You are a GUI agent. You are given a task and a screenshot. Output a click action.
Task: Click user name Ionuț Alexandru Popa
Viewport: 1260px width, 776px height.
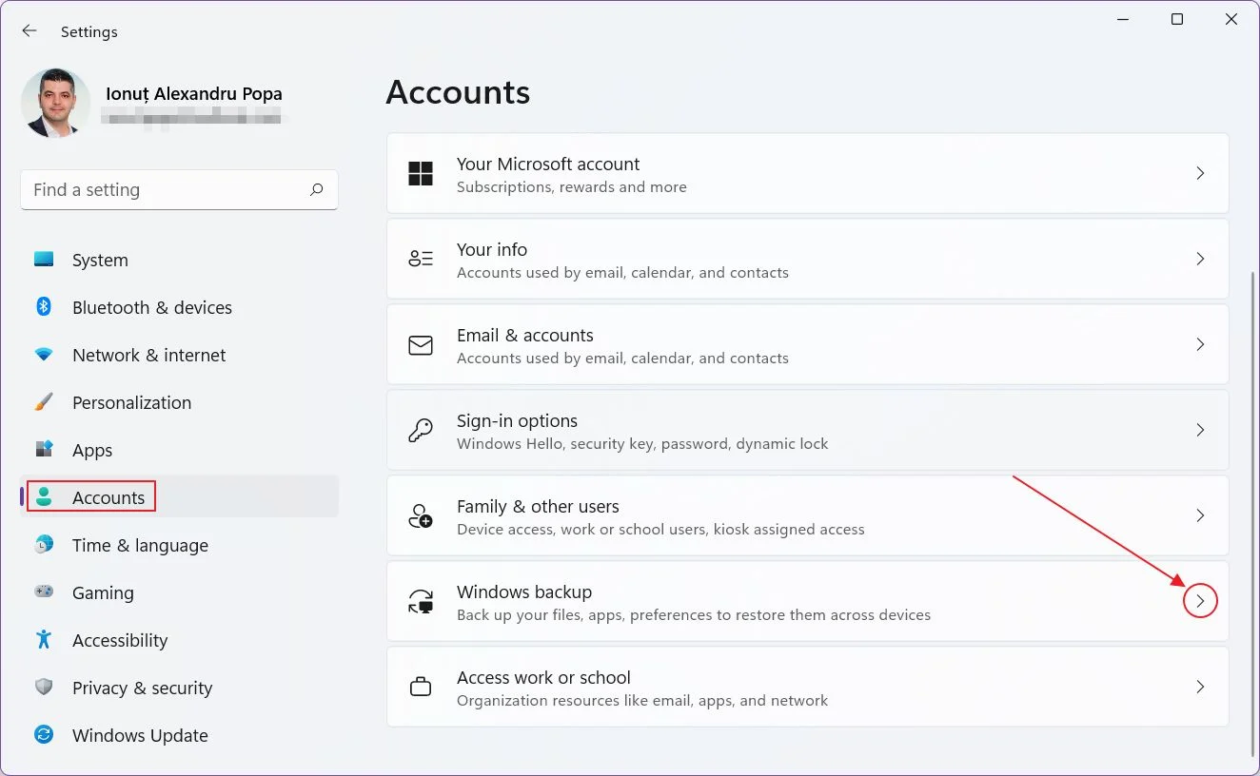pos(194,94)
